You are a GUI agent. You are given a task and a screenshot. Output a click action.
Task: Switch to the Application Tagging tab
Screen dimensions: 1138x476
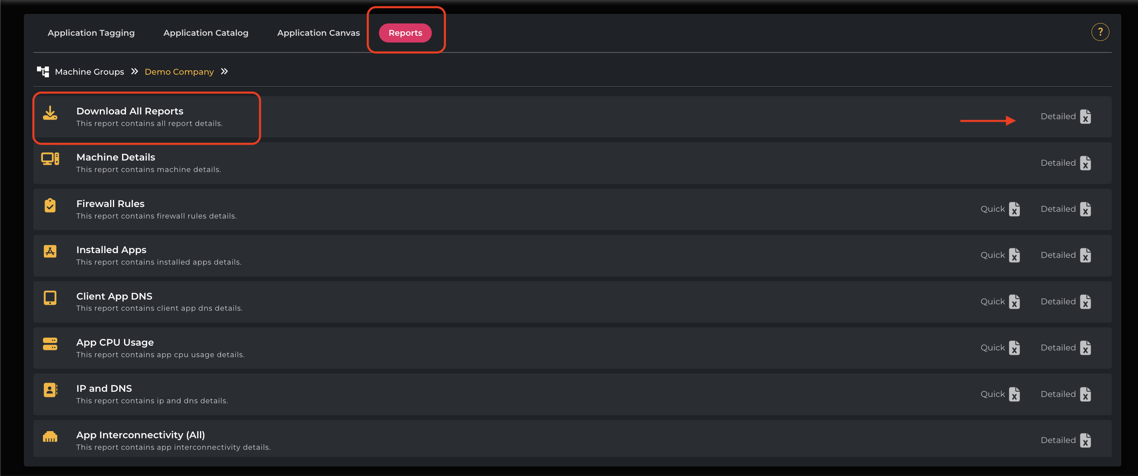91,33
